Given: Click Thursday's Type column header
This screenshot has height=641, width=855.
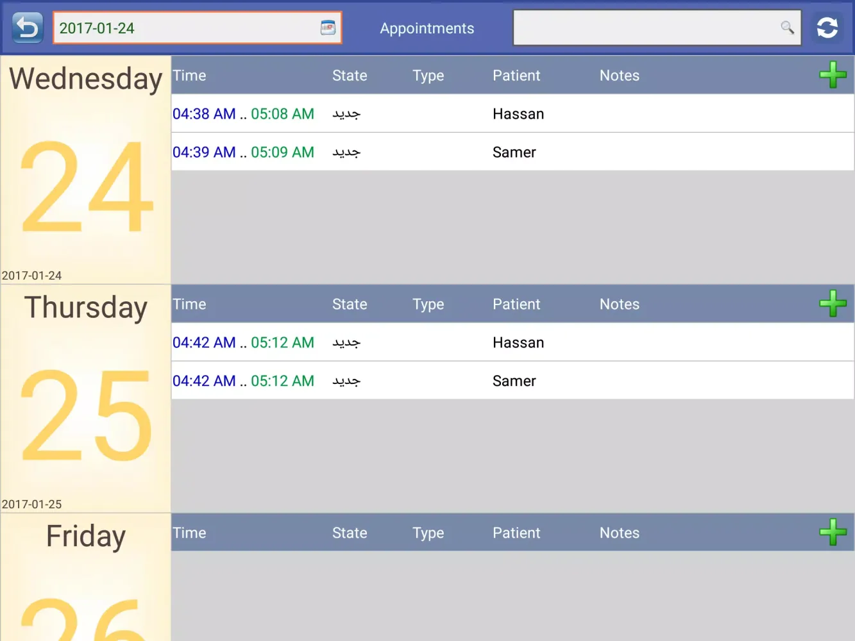Looking at the screenshot, I should pos(428,305).
